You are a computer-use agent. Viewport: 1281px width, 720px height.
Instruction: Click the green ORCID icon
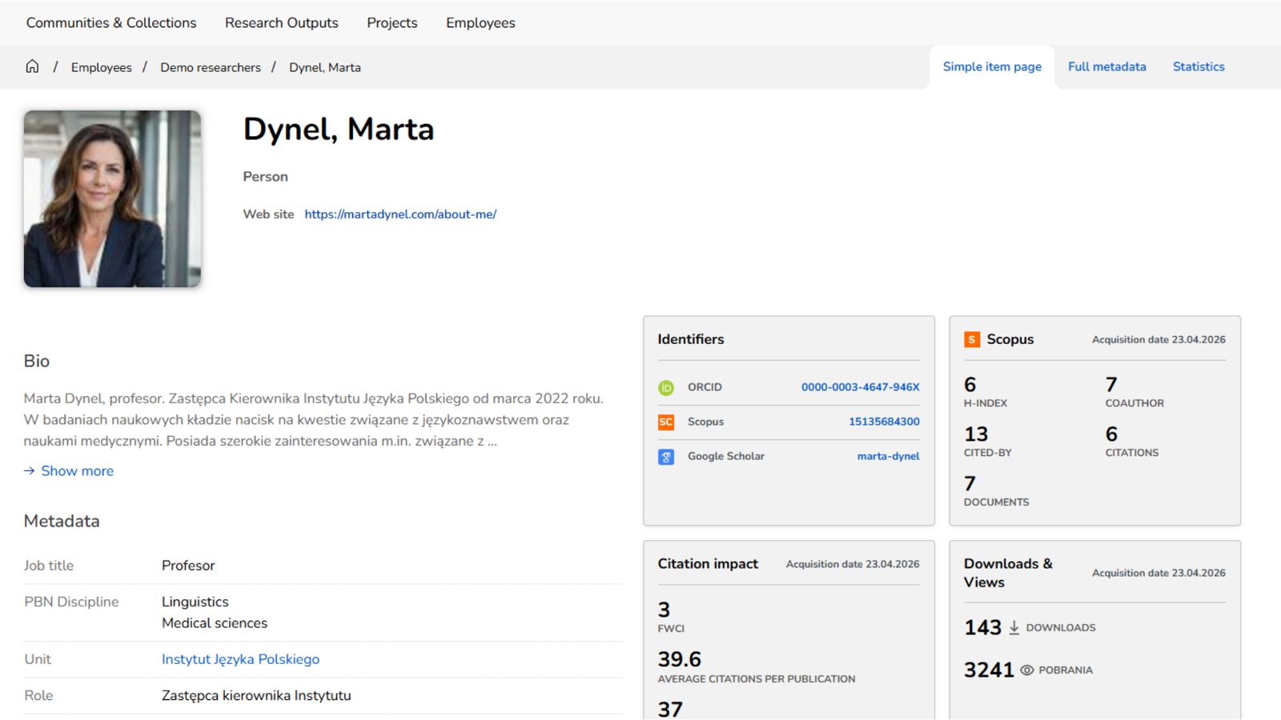tap(666, 388)
